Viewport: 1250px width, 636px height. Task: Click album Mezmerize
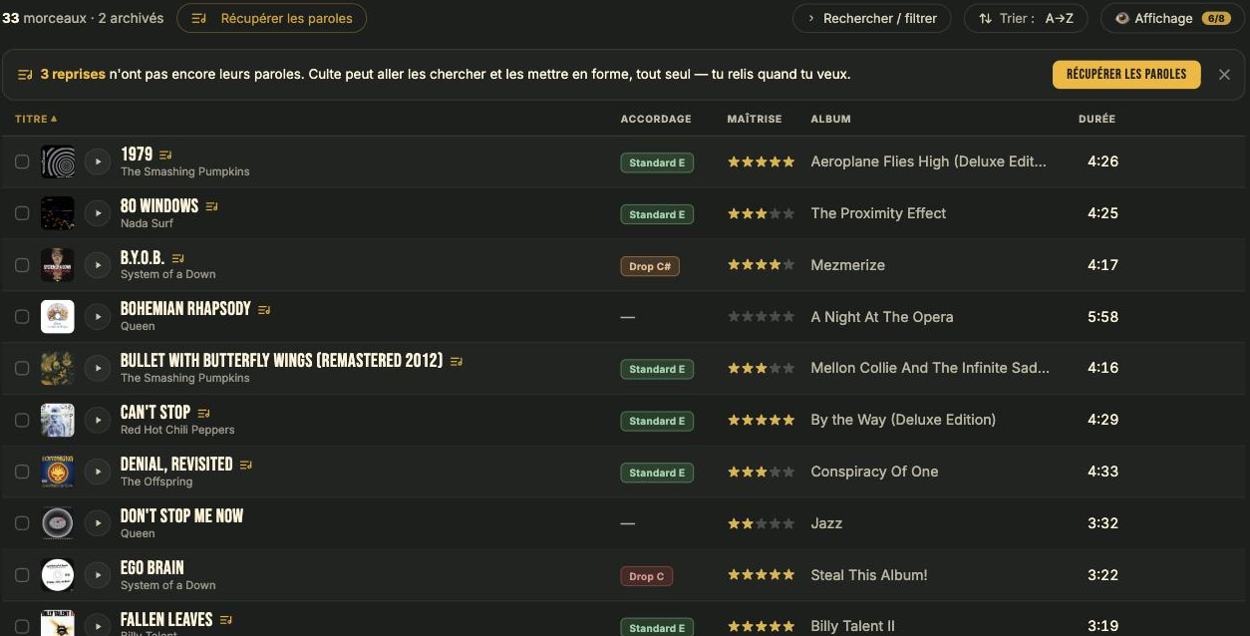pyautogui.click(x=847, y=265)
